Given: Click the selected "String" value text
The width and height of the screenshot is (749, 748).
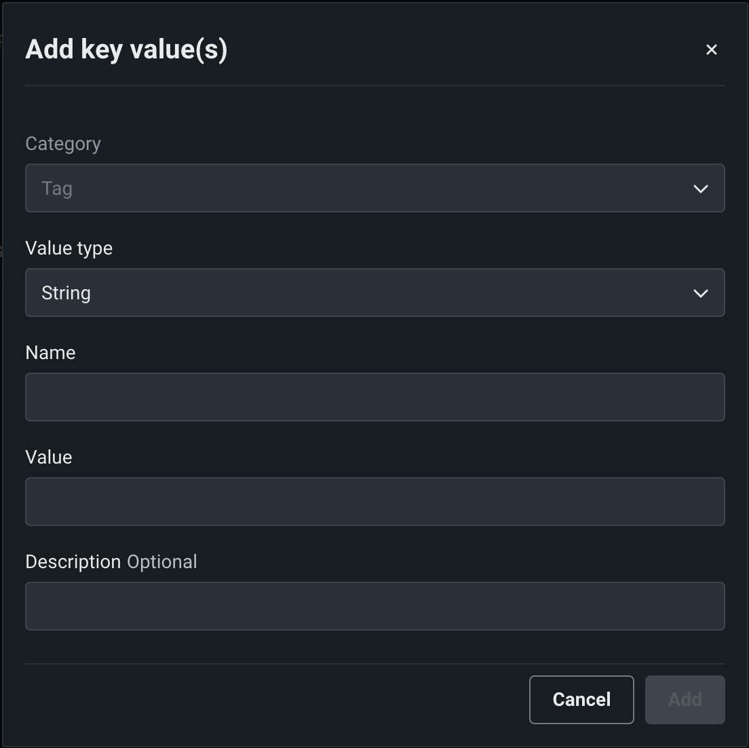Looking at the screenshot, I should (x=66, y=293).
